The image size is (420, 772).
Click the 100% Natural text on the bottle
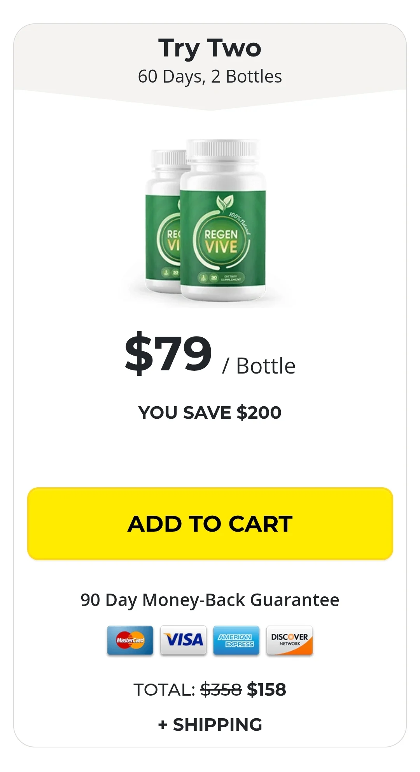(240, 223)
